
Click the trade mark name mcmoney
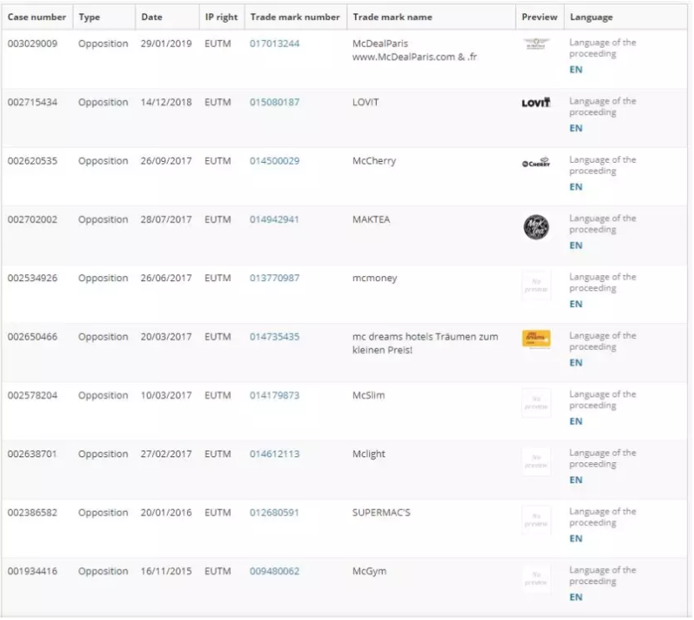point(375,279)
